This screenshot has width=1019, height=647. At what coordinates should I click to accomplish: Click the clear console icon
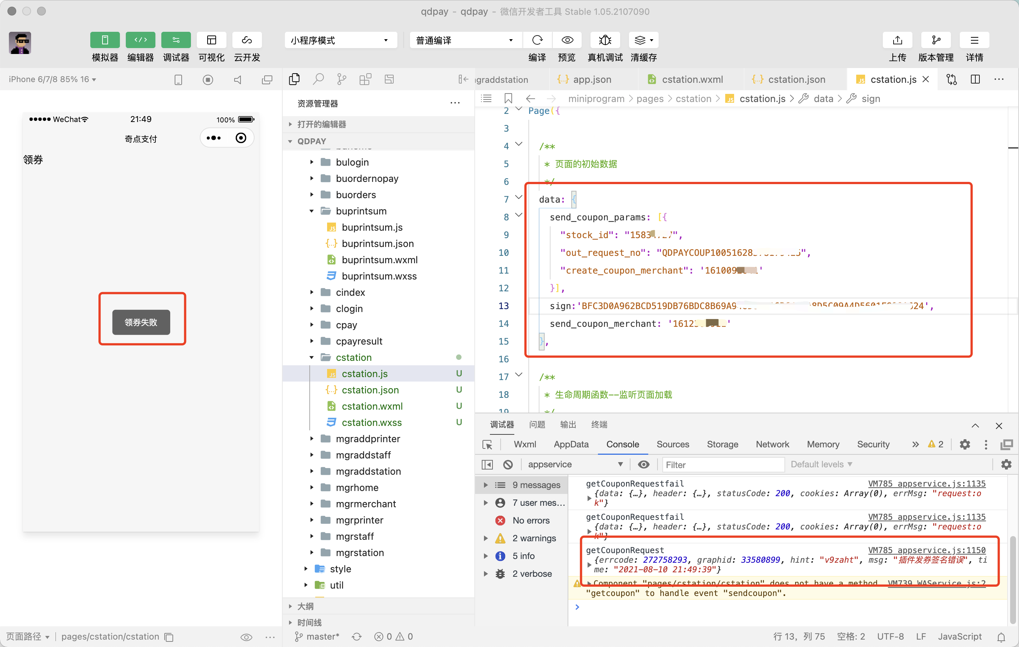click(x=508, y=464)
